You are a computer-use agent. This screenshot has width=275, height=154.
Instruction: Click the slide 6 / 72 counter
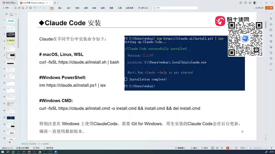tap(7, 148)
